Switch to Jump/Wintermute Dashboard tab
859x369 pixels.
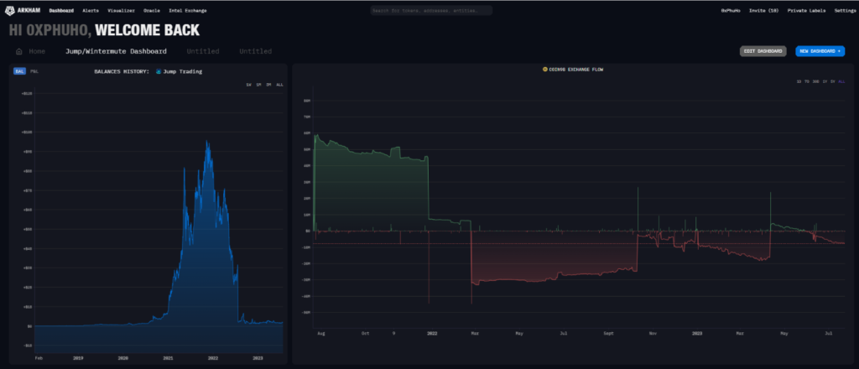point(116,51)
